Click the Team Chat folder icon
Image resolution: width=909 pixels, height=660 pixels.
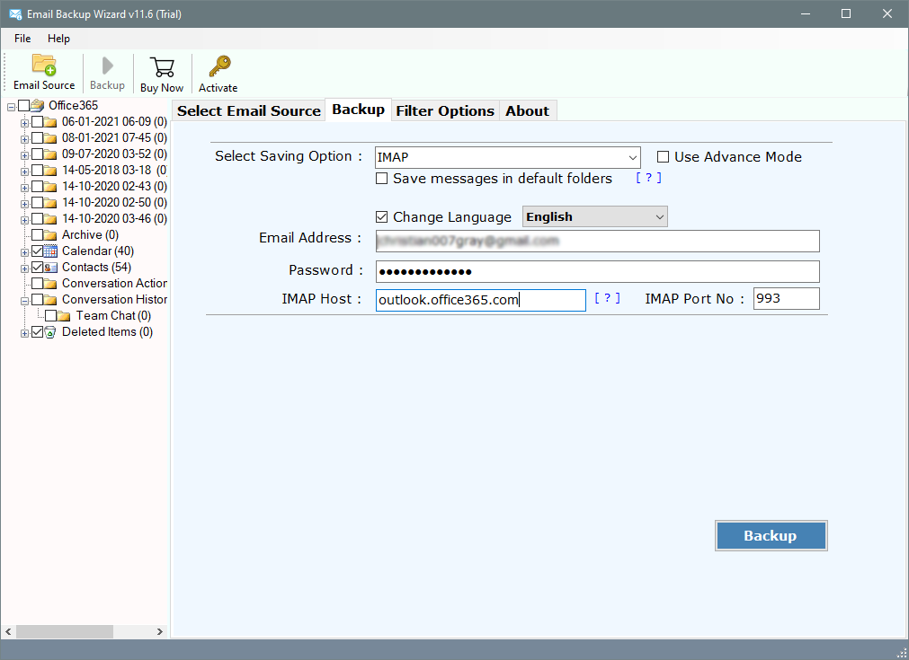[64, 316]
